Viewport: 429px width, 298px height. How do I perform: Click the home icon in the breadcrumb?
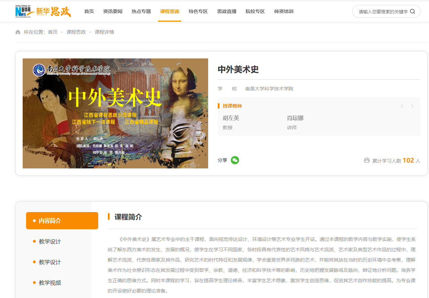18,32
